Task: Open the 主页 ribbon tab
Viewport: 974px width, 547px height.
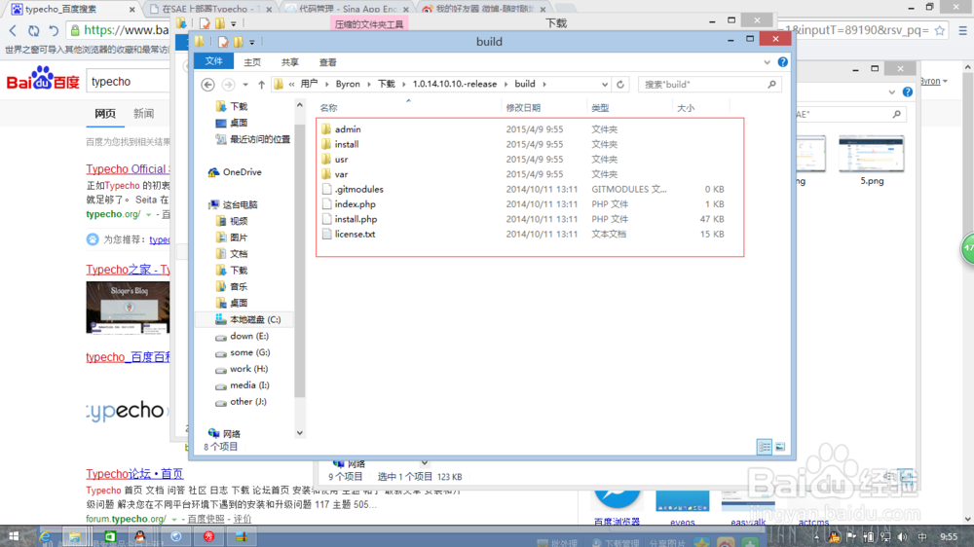Action: pyautogui.click(x=252, y=62)
